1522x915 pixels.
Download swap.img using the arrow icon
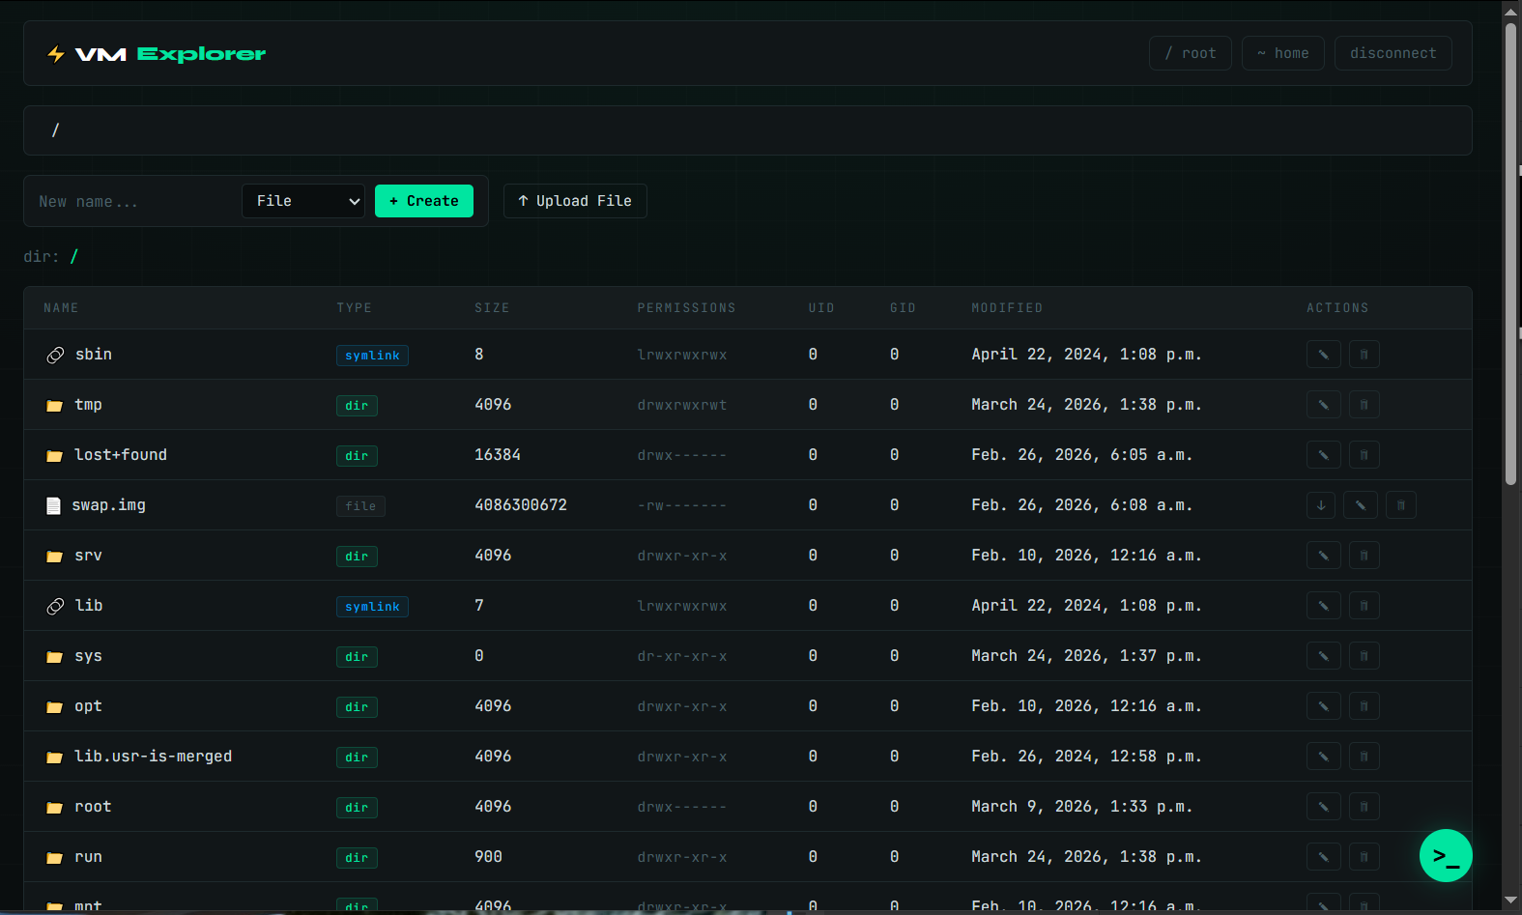coord(1321,505)
